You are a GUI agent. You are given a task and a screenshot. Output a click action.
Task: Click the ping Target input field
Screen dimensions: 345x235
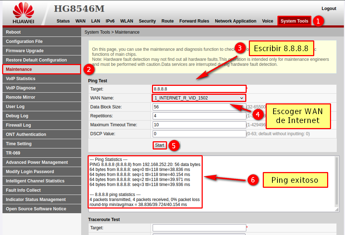[x=199, y=89]
